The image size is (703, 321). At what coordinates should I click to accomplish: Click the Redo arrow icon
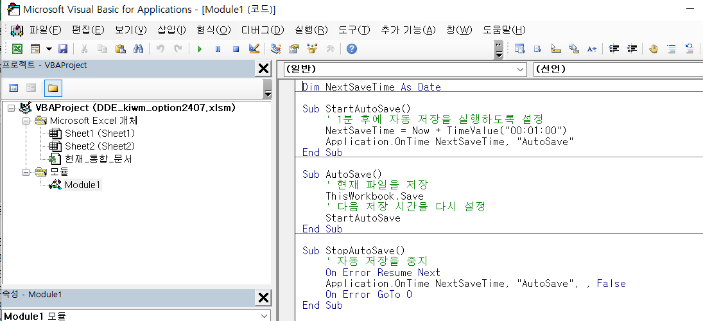[x=178, y=49]
